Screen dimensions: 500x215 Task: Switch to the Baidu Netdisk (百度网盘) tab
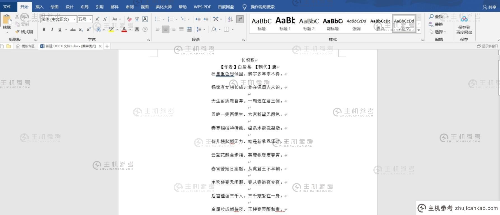coord(226,7)
